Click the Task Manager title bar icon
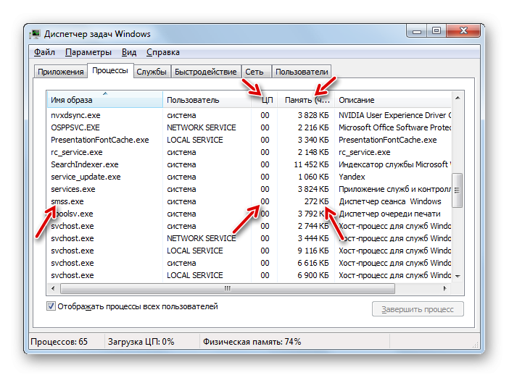 pos(36,34)
